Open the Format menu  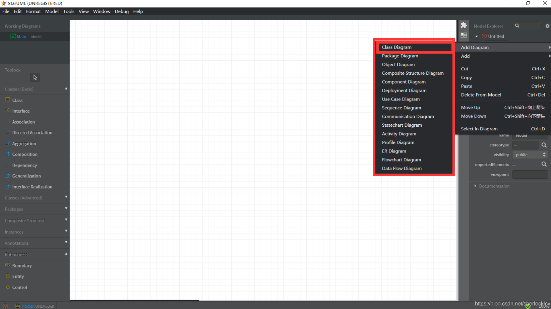point(34,11)
